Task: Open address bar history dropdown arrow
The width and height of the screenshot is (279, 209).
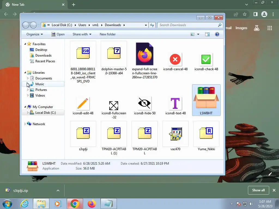Action: pos(146,25)
